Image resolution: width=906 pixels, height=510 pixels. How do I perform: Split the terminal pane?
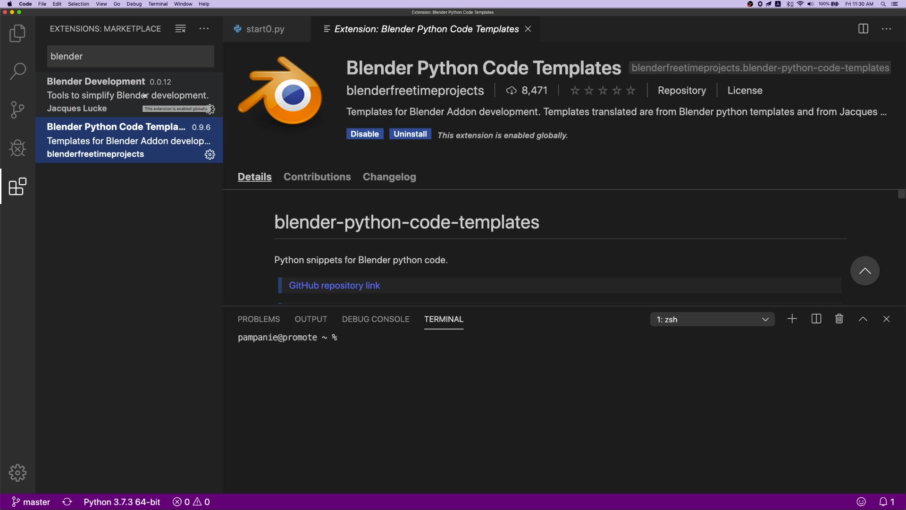coord(816,319)
